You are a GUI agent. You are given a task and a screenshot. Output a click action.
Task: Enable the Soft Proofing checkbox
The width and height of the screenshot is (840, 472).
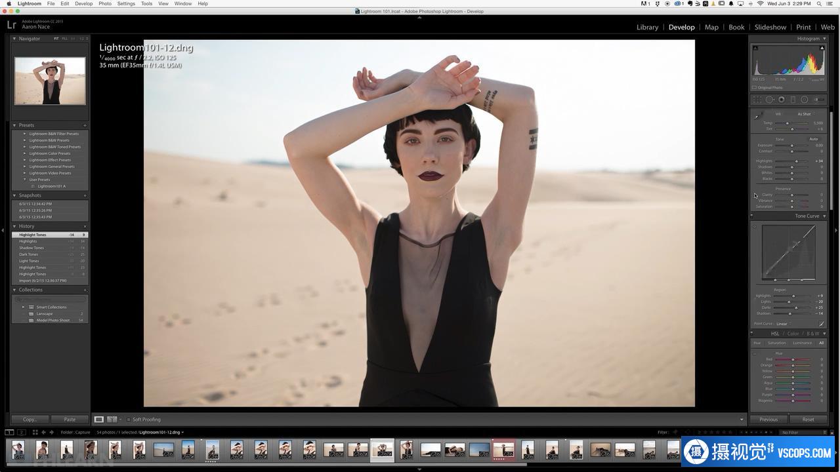(x=129, y=420)
